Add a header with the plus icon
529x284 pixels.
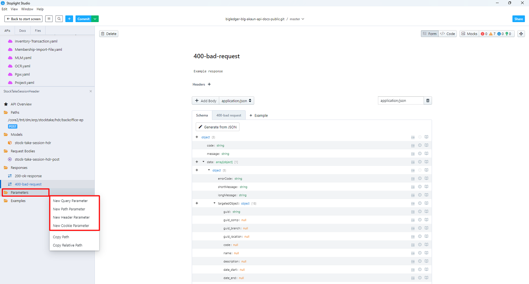pyautogui.click(x=209, y=84)
